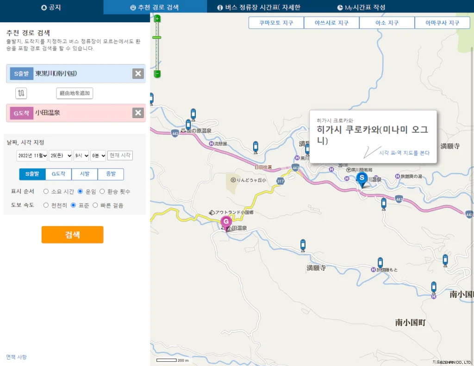Click the pink G goal marker on map
This screenshot has height=366, width=474.
coord(226,222)
